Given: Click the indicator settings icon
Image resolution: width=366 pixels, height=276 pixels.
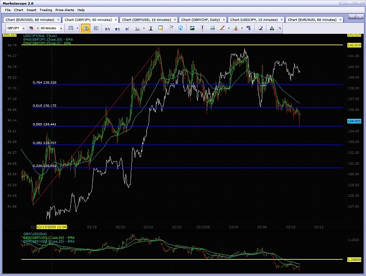Looking at the screenshot, I should click(249, 28).
